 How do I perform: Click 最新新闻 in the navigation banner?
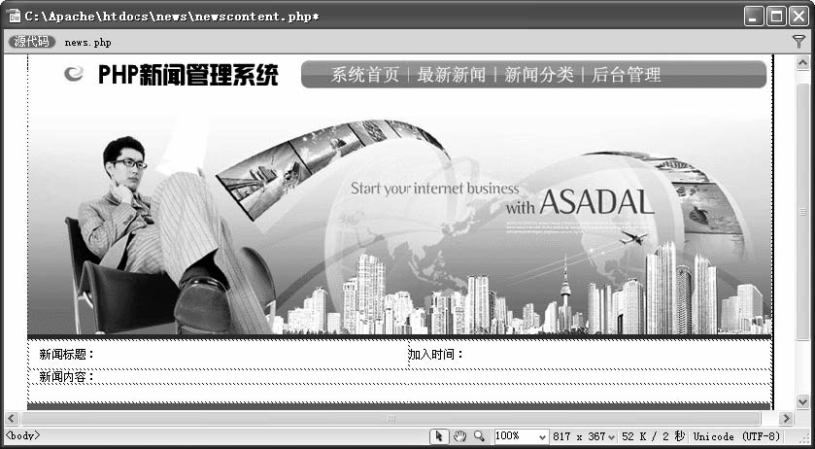click(451, 75)
